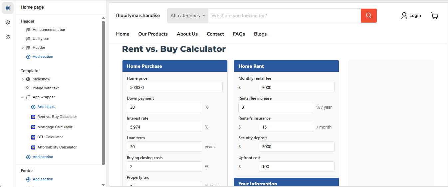Viewport: 448px width, 187px height.
Task: Select the BTU Calculator app block
Action: (50, 137)
